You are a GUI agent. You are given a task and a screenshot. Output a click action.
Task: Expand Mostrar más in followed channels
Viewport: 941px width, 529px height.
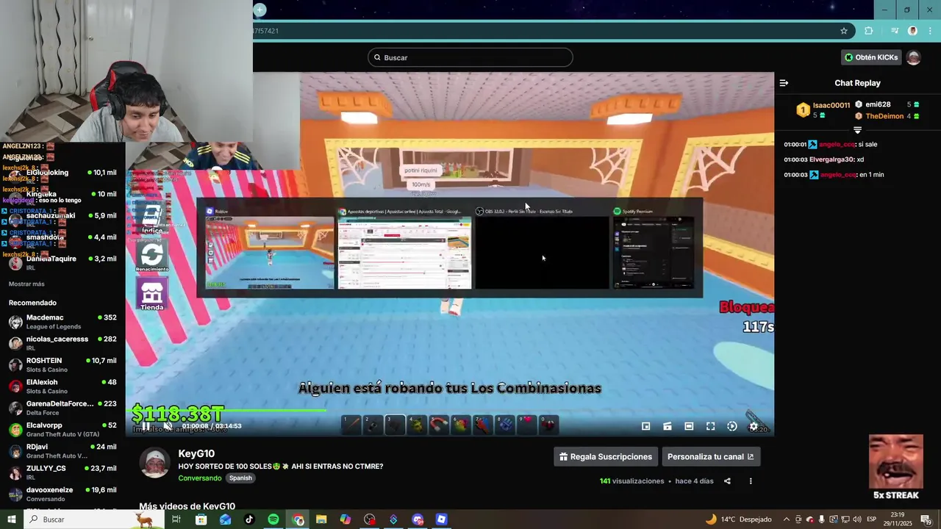[26, 284]
